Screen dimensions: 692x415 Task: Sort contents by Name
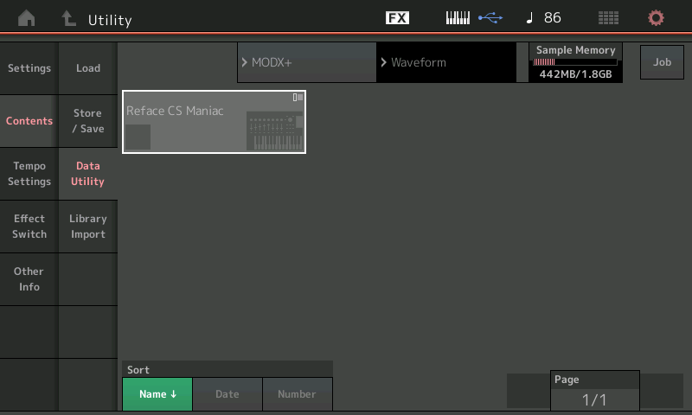157,394
